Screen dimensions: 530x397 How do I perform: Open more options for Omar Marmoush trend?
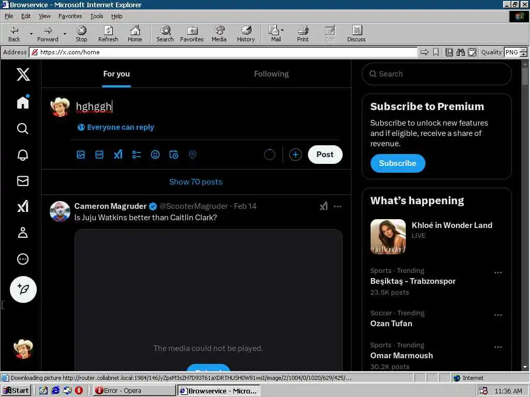pos(498,347)
